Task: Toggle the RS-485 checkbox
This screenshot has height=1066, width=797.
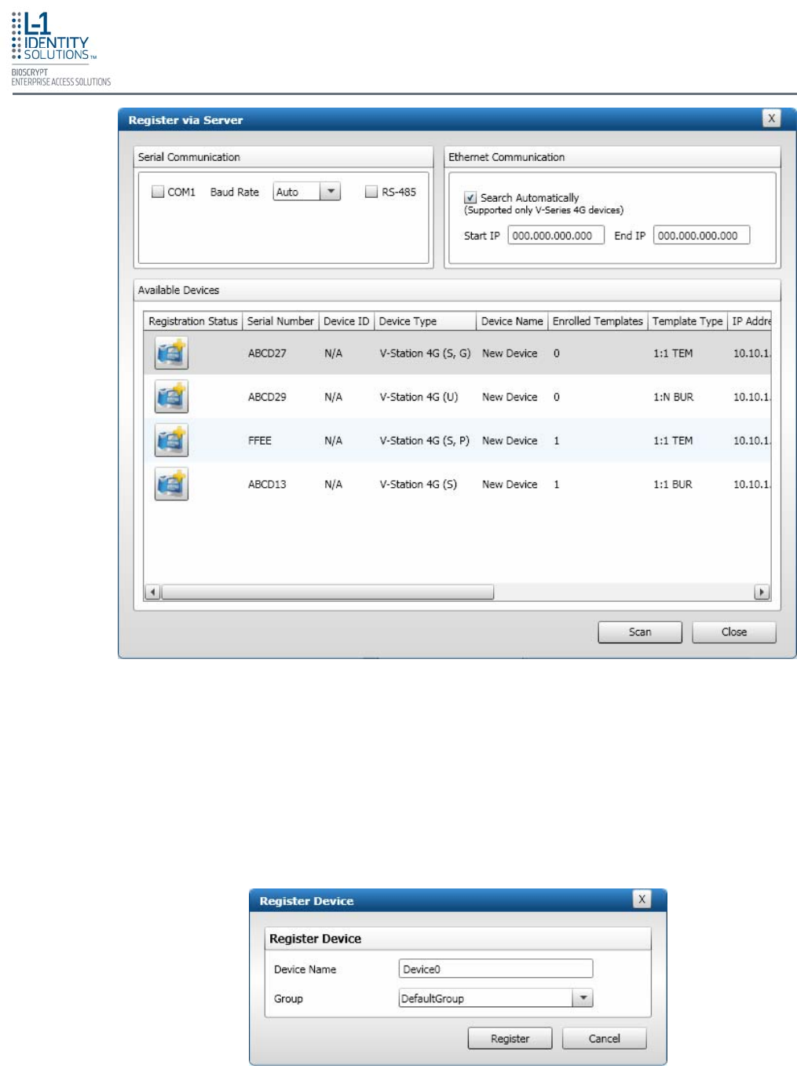Action: pos(371,192)
